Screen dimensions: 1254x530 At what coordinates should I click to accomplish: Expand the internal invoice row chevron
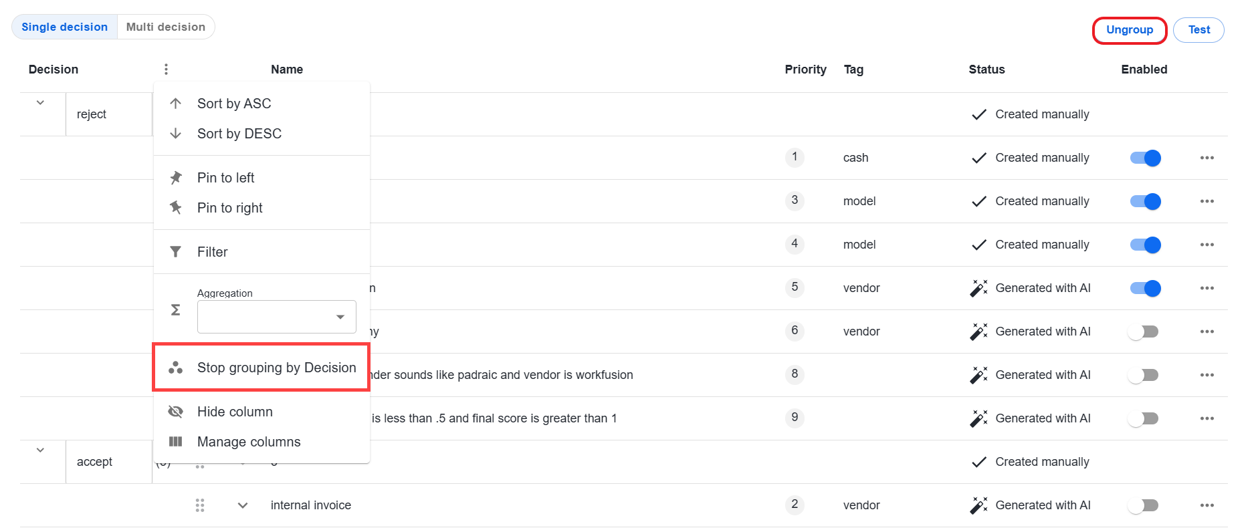pos(243,505)
